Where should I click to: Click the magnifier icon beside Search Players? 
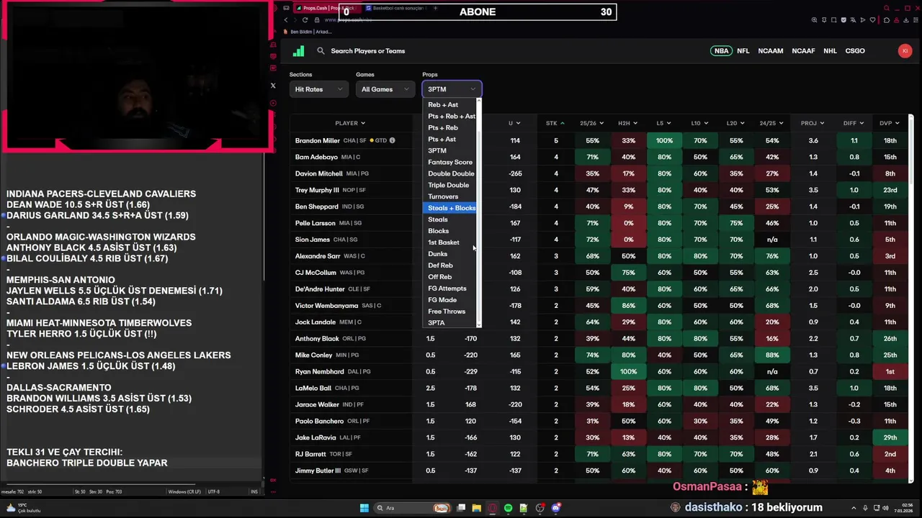[321, 51]
